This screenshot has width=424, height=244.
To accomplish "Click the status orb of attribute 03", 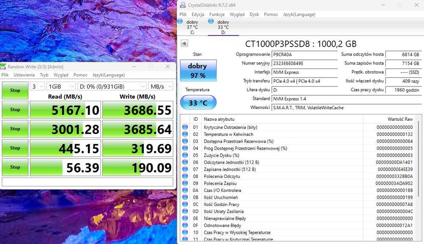I will pyautogui.click(x=185, y=141).
